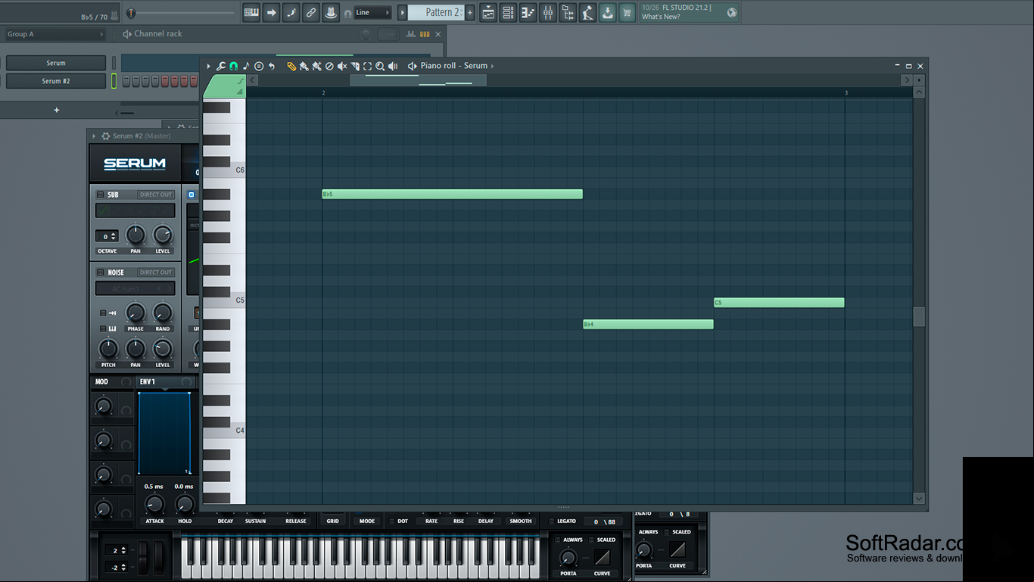The width and height of the screenshot is (1034, 582).
Task: Click the link chain icon in top toolbar
Action: pos(310,12)
